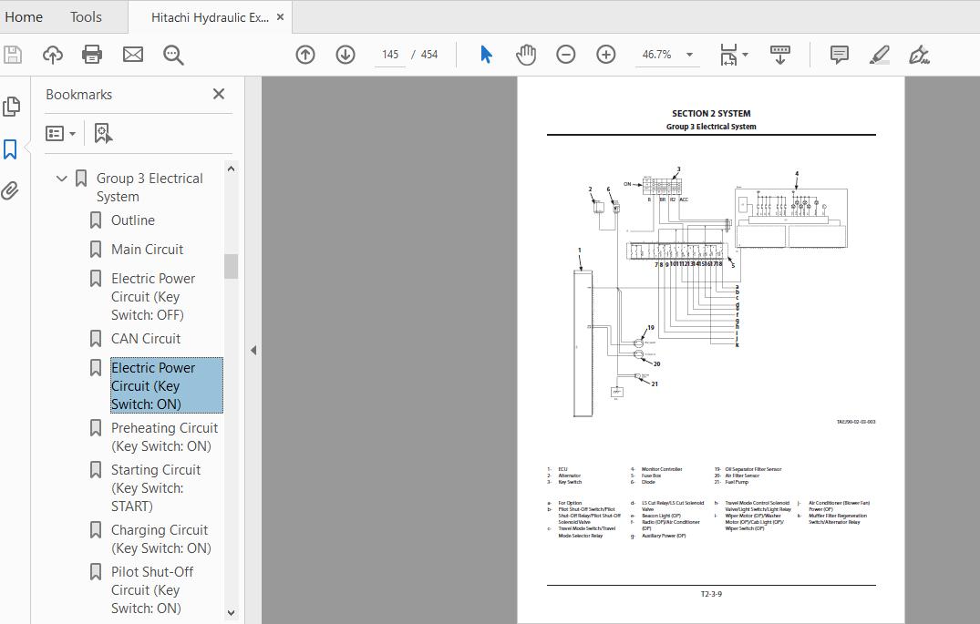Toggle the Attachments paperclip panel
Image resolution: width=980 pixels, height=624 pixels.
[x=11, y=191]
